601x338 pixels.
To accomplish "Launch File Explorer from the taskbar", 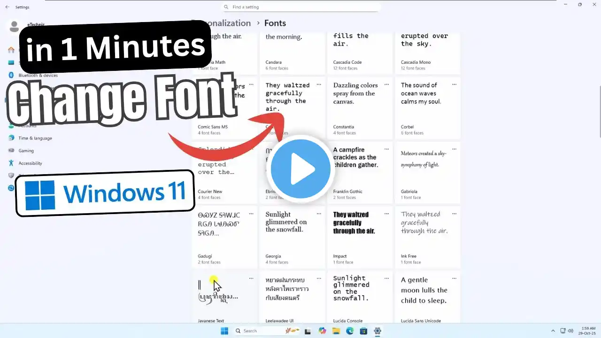I will (x=336, y=331).
